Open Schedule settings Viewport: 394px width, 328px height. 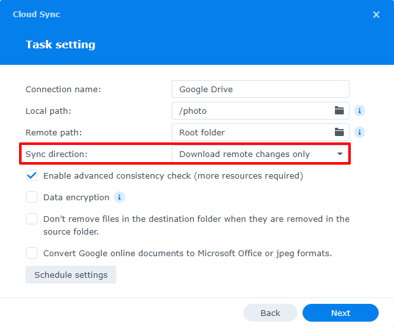[71, 275]
